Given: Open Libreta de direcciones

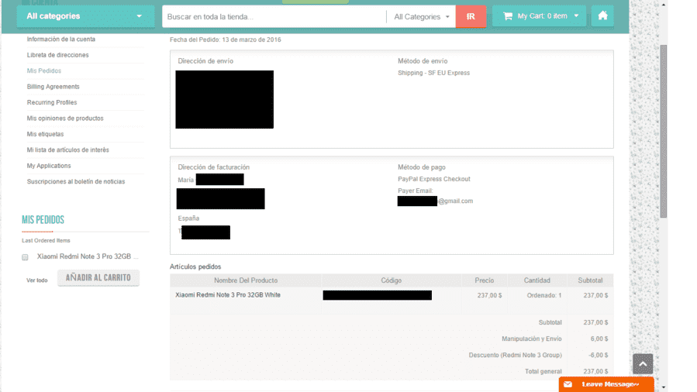Looking at the screenshot, I should click(58, 55).
